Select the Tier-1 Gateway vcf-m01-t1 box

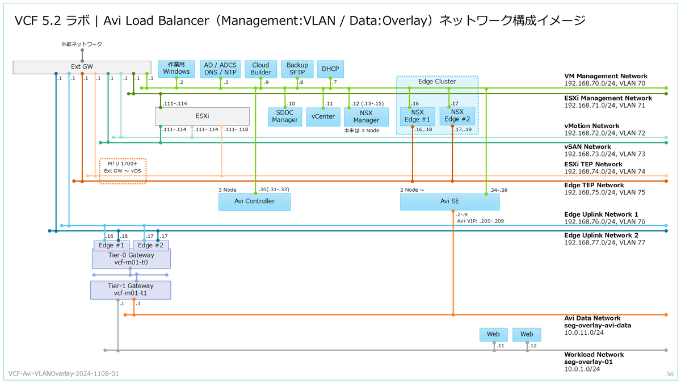click(x=131, y=290)
